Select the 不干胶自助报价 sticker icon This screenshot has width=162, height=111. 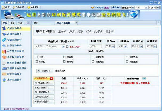(4, 57)
